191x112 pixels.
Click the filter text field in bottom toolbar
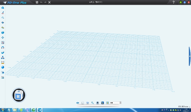(x=114, y=103)
